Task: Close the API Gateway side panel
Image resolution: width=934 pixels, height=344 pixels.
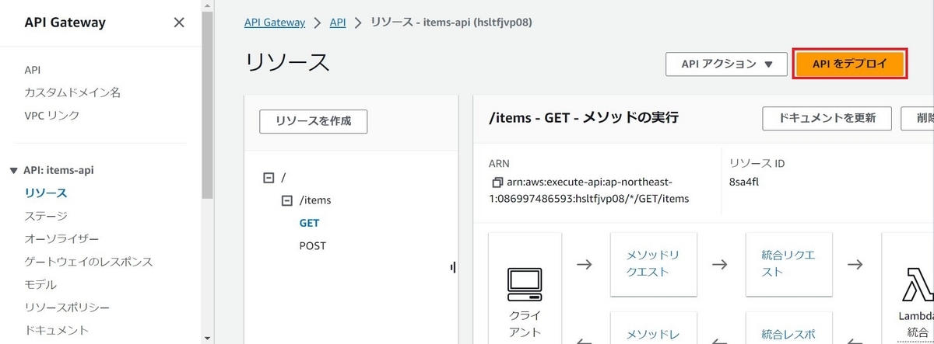Action: click(179, 23)
